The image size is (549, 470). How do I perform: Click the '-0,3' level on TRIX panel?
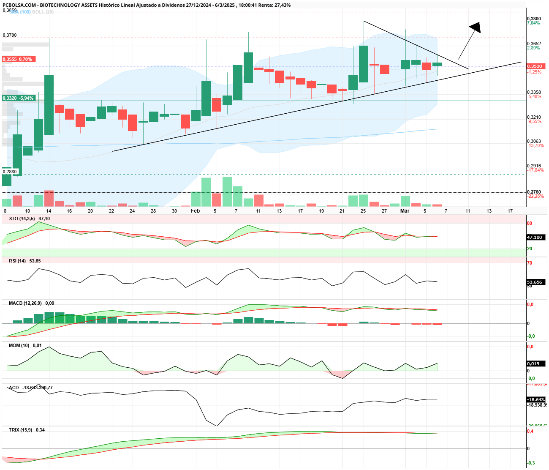coord(531,463)
